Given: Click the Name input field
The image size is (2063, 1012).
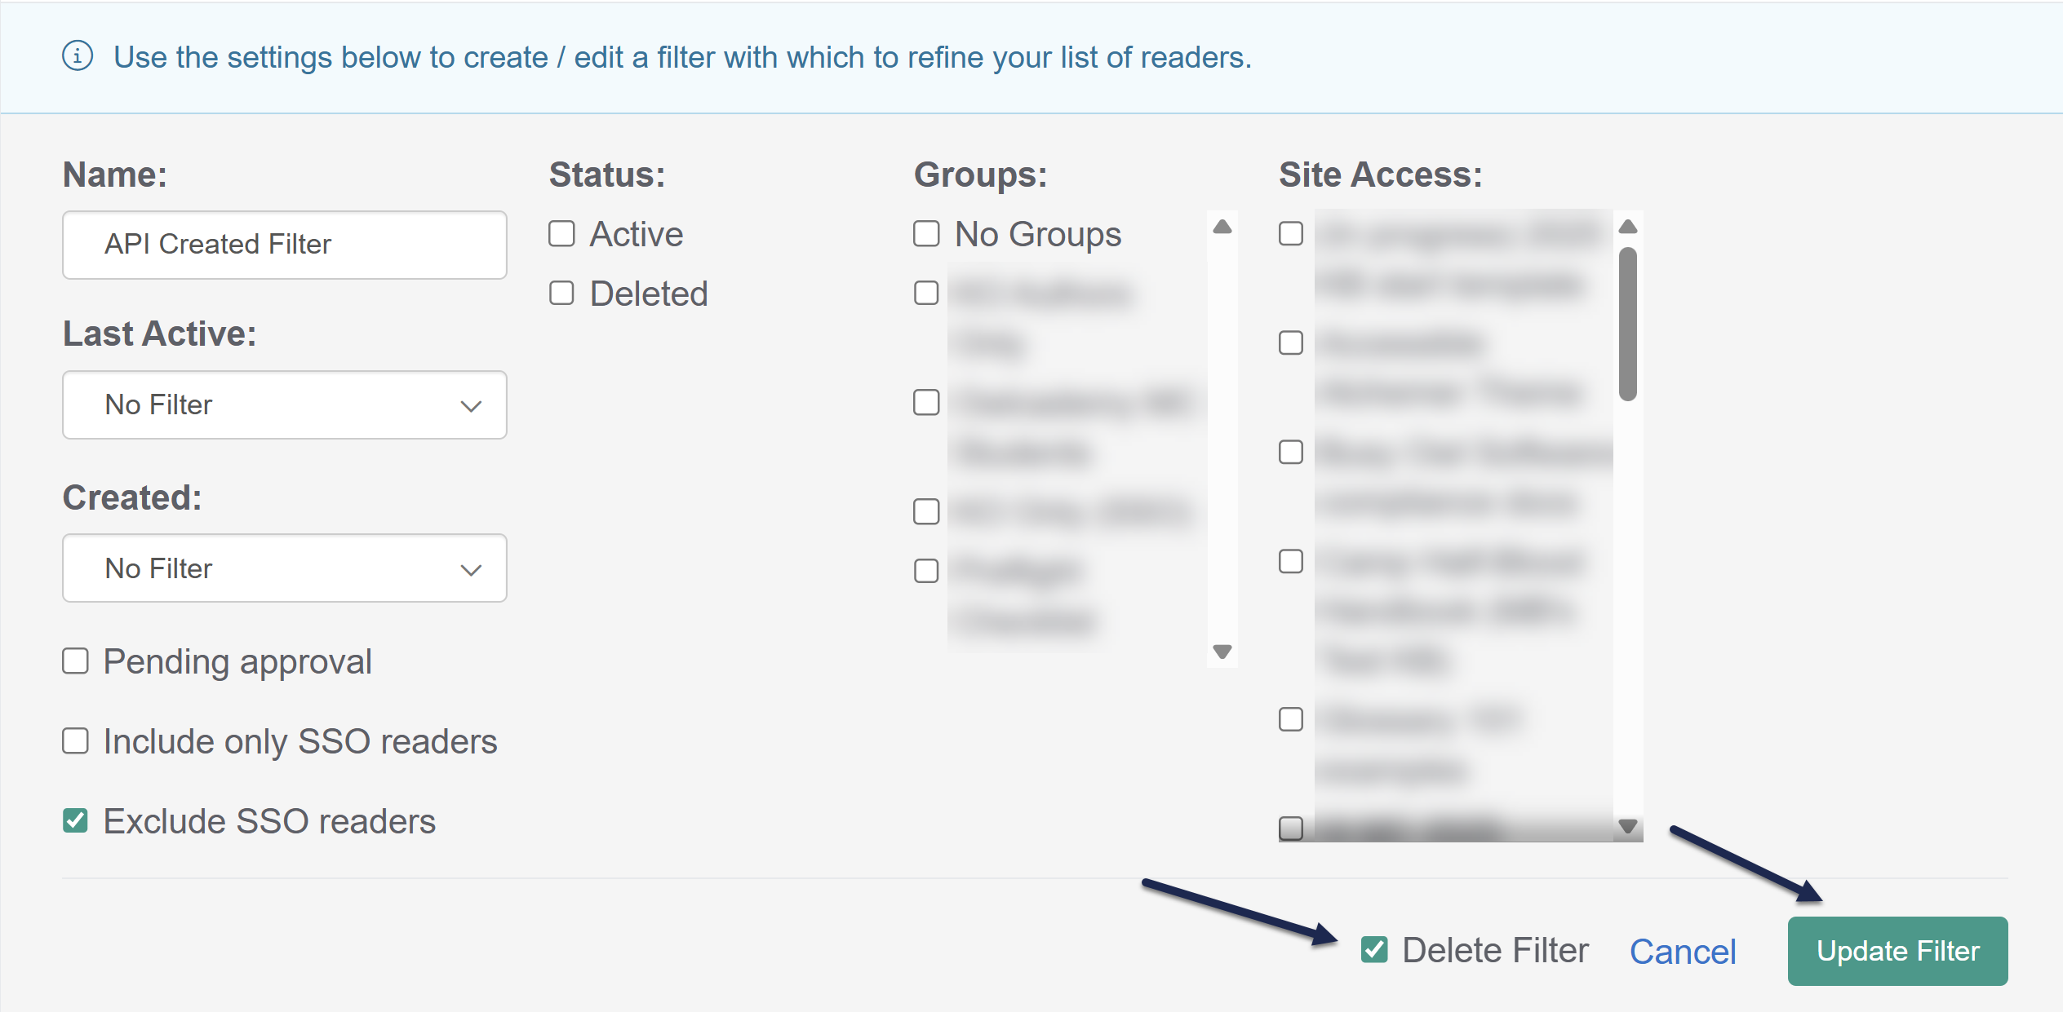Looking at the screenshot, I should [284, 245].
